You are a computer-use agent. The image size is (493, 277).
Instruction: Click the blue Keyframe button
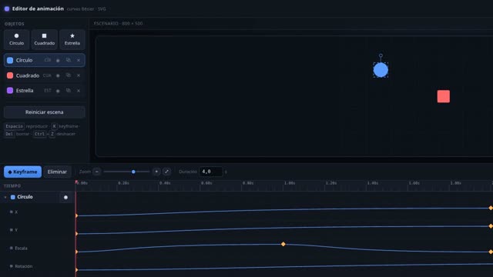coord(22,172)
